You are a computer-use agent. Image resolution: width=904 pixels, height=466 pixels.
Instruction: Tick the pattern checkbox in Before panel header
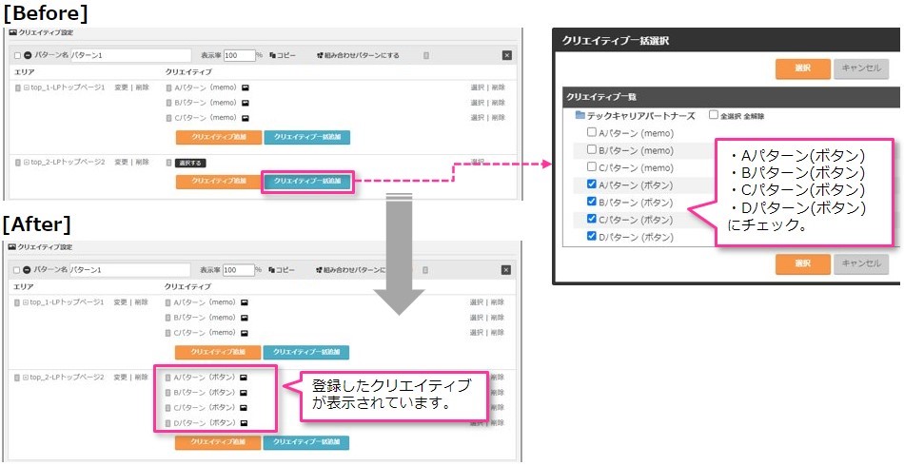coord(17,55)
